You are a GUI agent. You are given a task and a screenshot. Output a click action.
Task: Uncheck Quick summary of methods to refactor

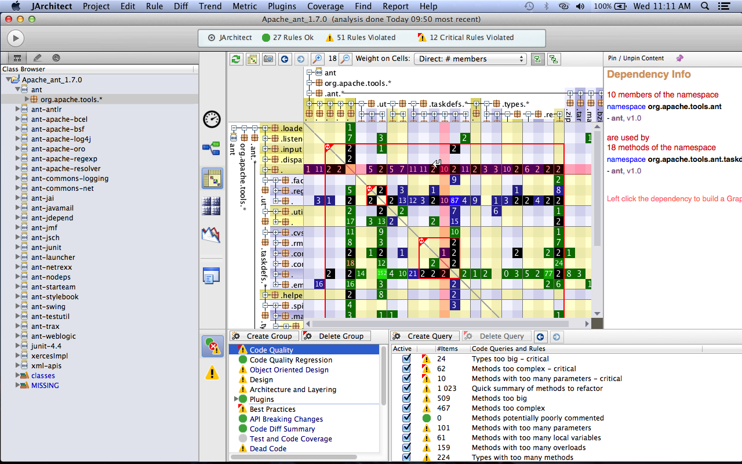(x=406, y=389)
